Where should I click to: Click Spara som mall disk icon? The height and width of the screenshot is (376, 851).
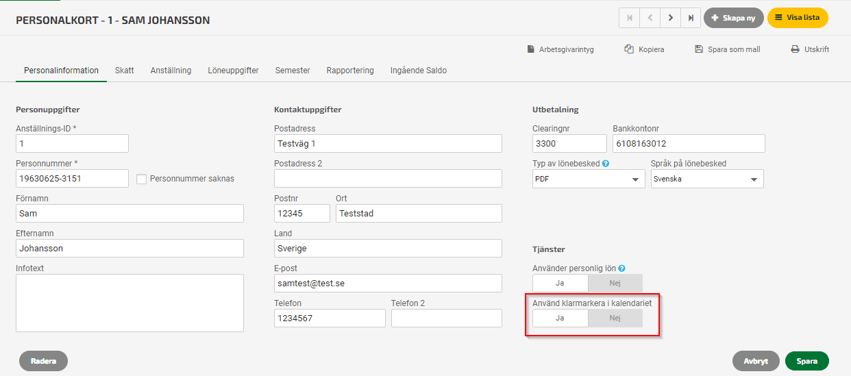[x=699, y=49]
